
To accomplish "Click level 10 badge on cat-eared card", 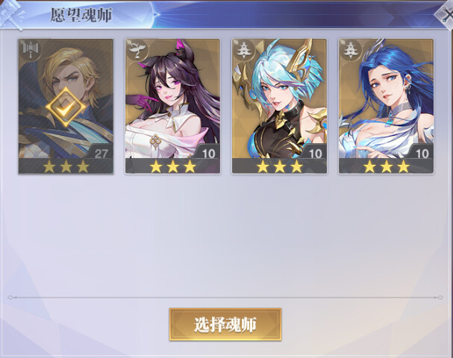I will (207, 152).
